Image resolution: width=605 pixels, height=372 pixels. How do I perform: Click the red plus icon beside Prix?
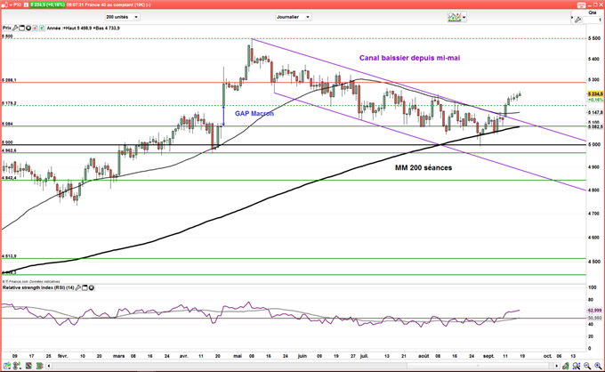point(35,28)
